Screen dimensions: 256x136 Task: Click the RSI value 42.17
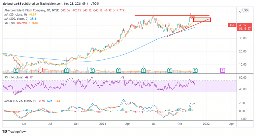point(29,77)
